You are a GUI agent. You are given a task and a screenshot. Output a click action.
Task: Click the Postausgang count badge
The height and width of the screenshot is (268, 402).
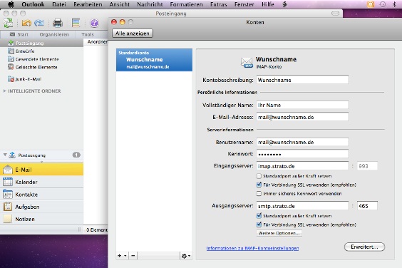point(76,155)
